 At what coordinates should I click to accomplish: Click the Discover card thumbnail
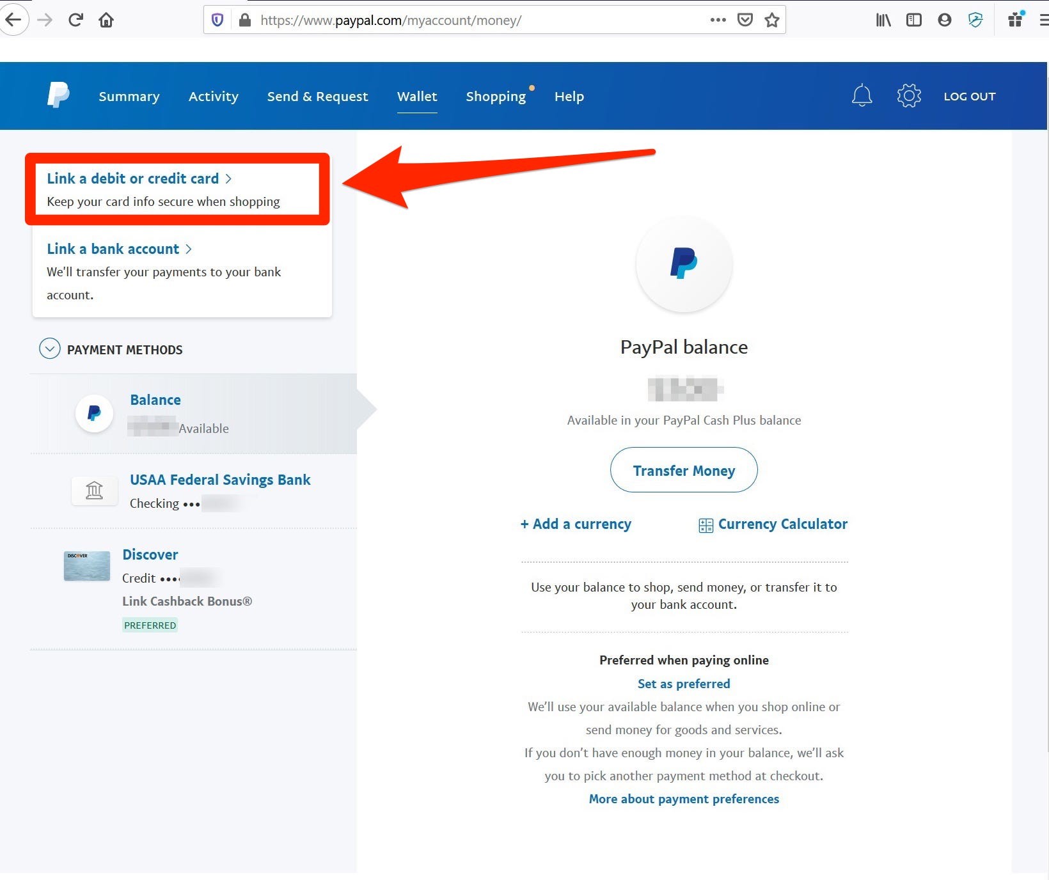87,566
